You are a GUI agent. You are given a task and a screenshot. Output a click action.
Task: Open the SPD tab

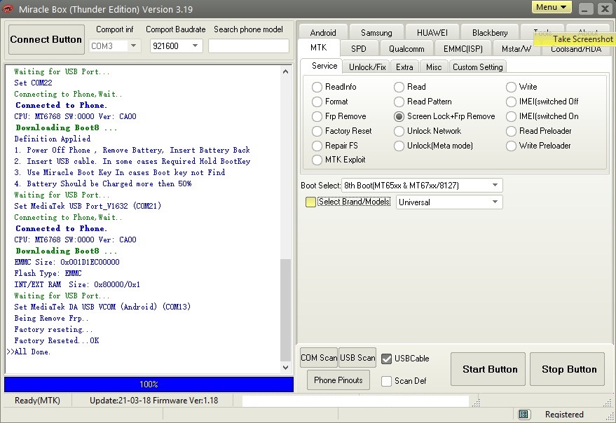point(359,49)
